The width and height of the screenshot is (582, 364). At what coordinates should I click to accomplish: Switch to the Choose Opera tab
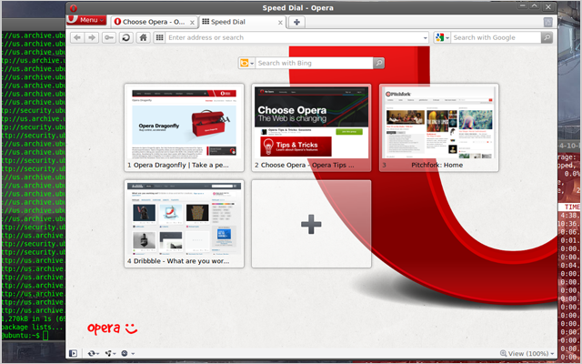tap(154, 22)
